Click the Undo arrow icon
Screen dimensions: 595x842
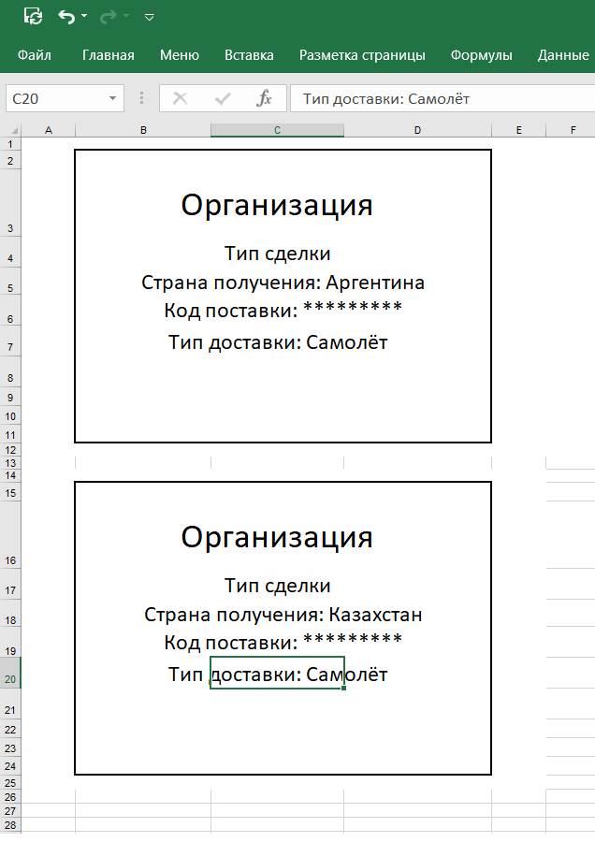point(65,16)
